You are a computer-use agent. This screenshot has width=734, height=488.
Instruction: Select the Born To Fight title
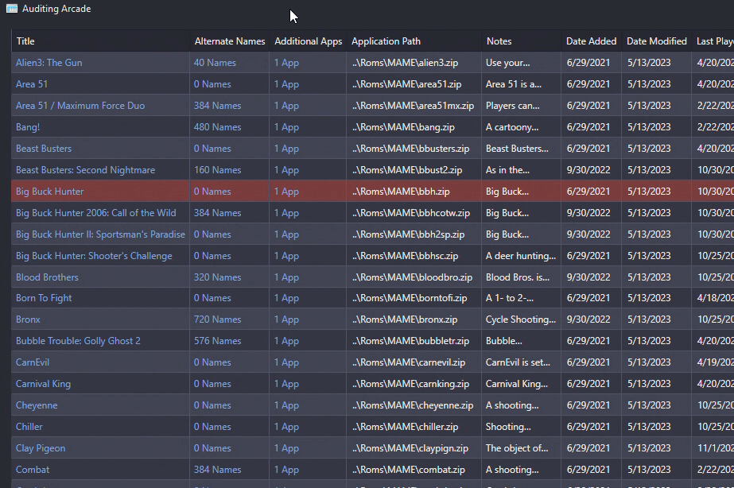44,298
